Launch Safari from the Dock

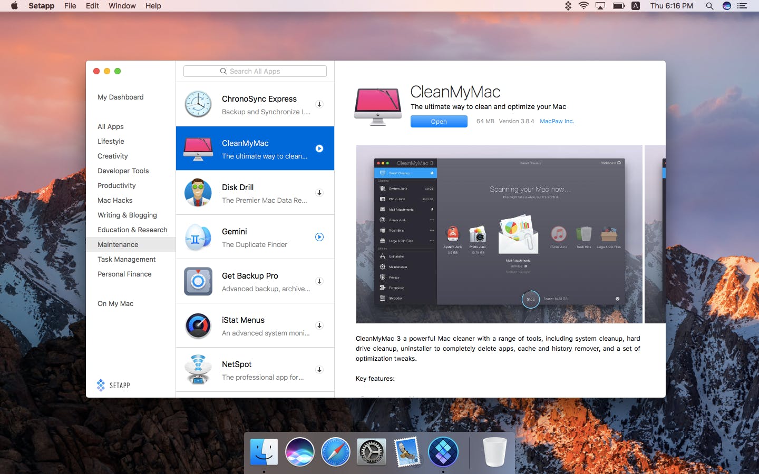[336, 452]
